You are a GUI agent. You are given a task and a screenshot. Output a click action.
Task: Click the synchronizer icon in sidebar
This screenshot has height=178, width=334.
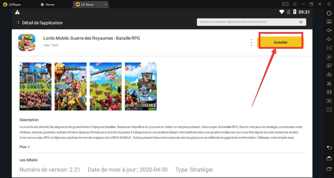point(329,101)
